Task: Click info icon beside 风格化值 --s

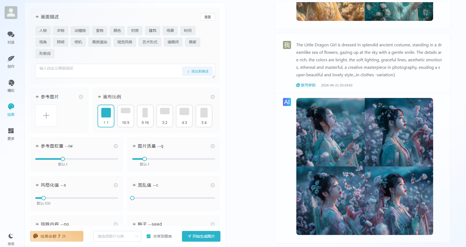Action: 116,185
